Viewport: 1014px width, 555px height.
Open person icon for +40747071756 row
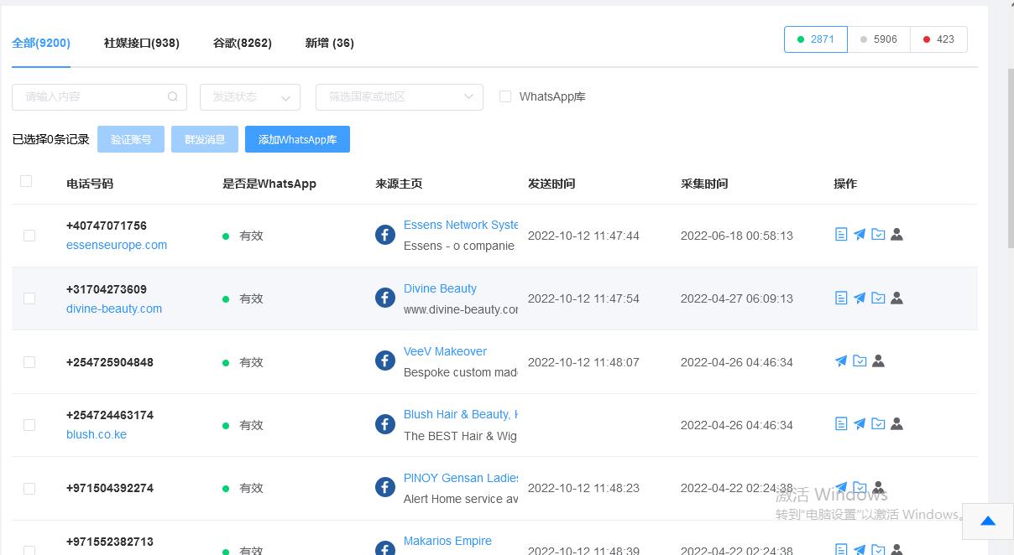(x=896, y=235)
